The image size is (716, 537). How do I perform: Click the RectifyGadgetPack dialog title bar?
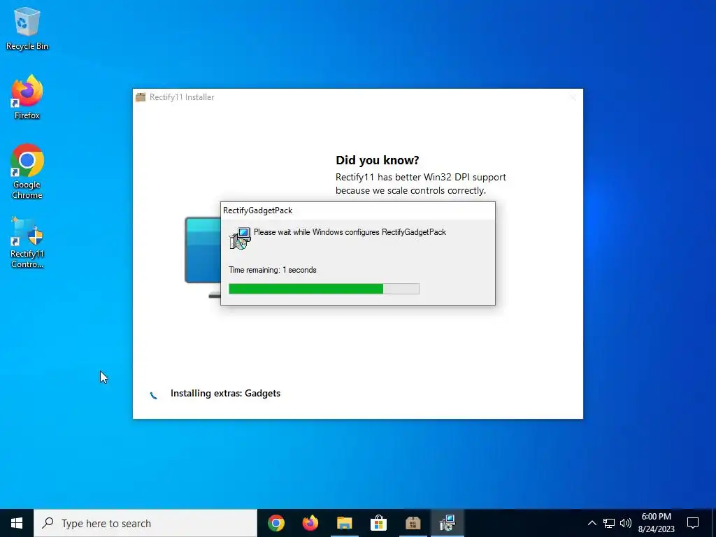(357, 210)
